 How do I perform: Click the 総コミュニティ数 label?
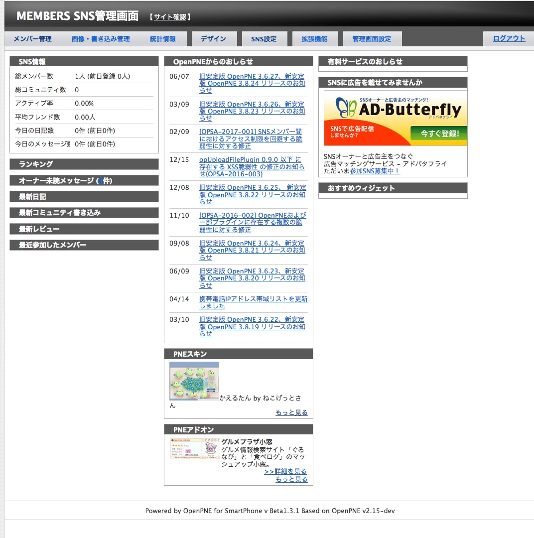[x=40, y=90]
